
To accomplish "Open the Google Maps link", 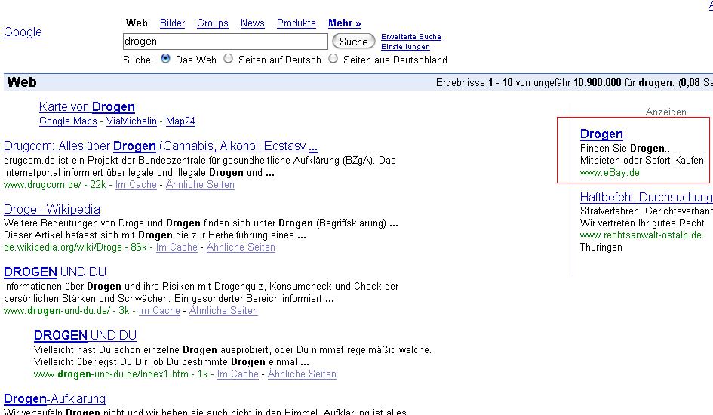I will point(68,121).
